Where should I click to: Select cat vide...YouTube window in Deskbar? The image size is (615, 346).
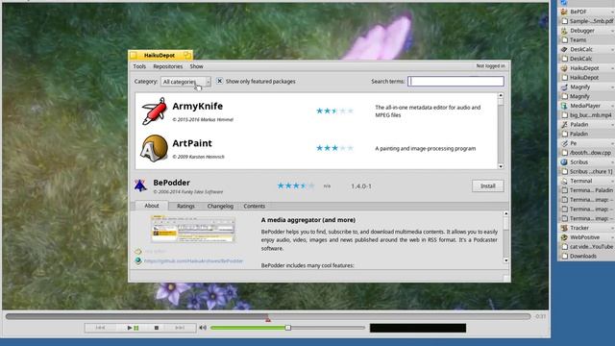click(x=586, y=247)
